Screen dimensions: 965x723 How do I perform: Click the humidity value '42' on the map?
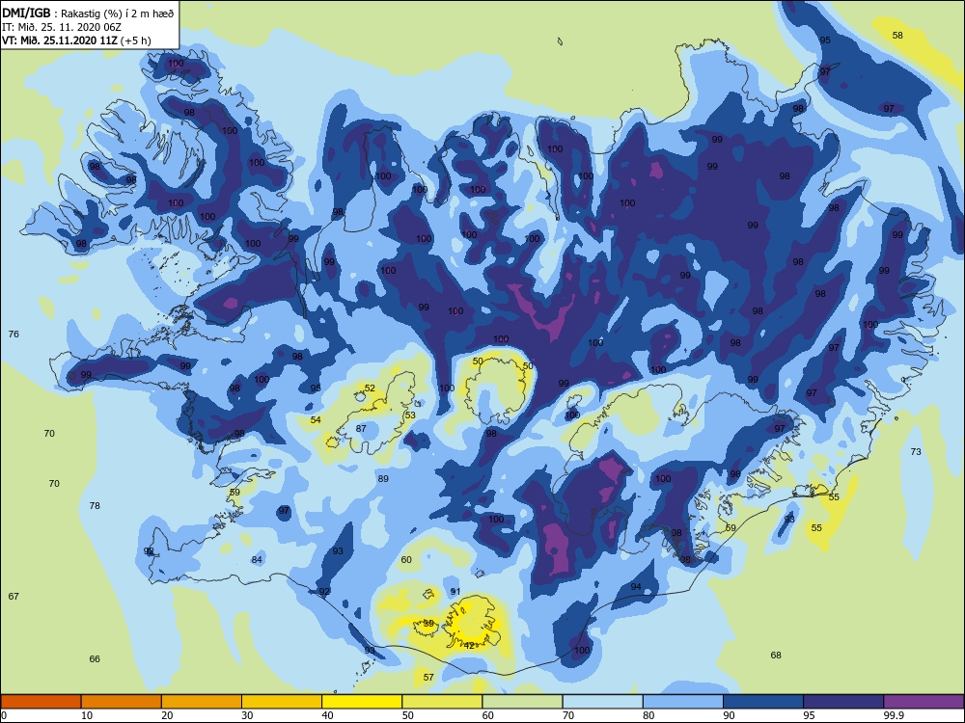tap(469, 646)
